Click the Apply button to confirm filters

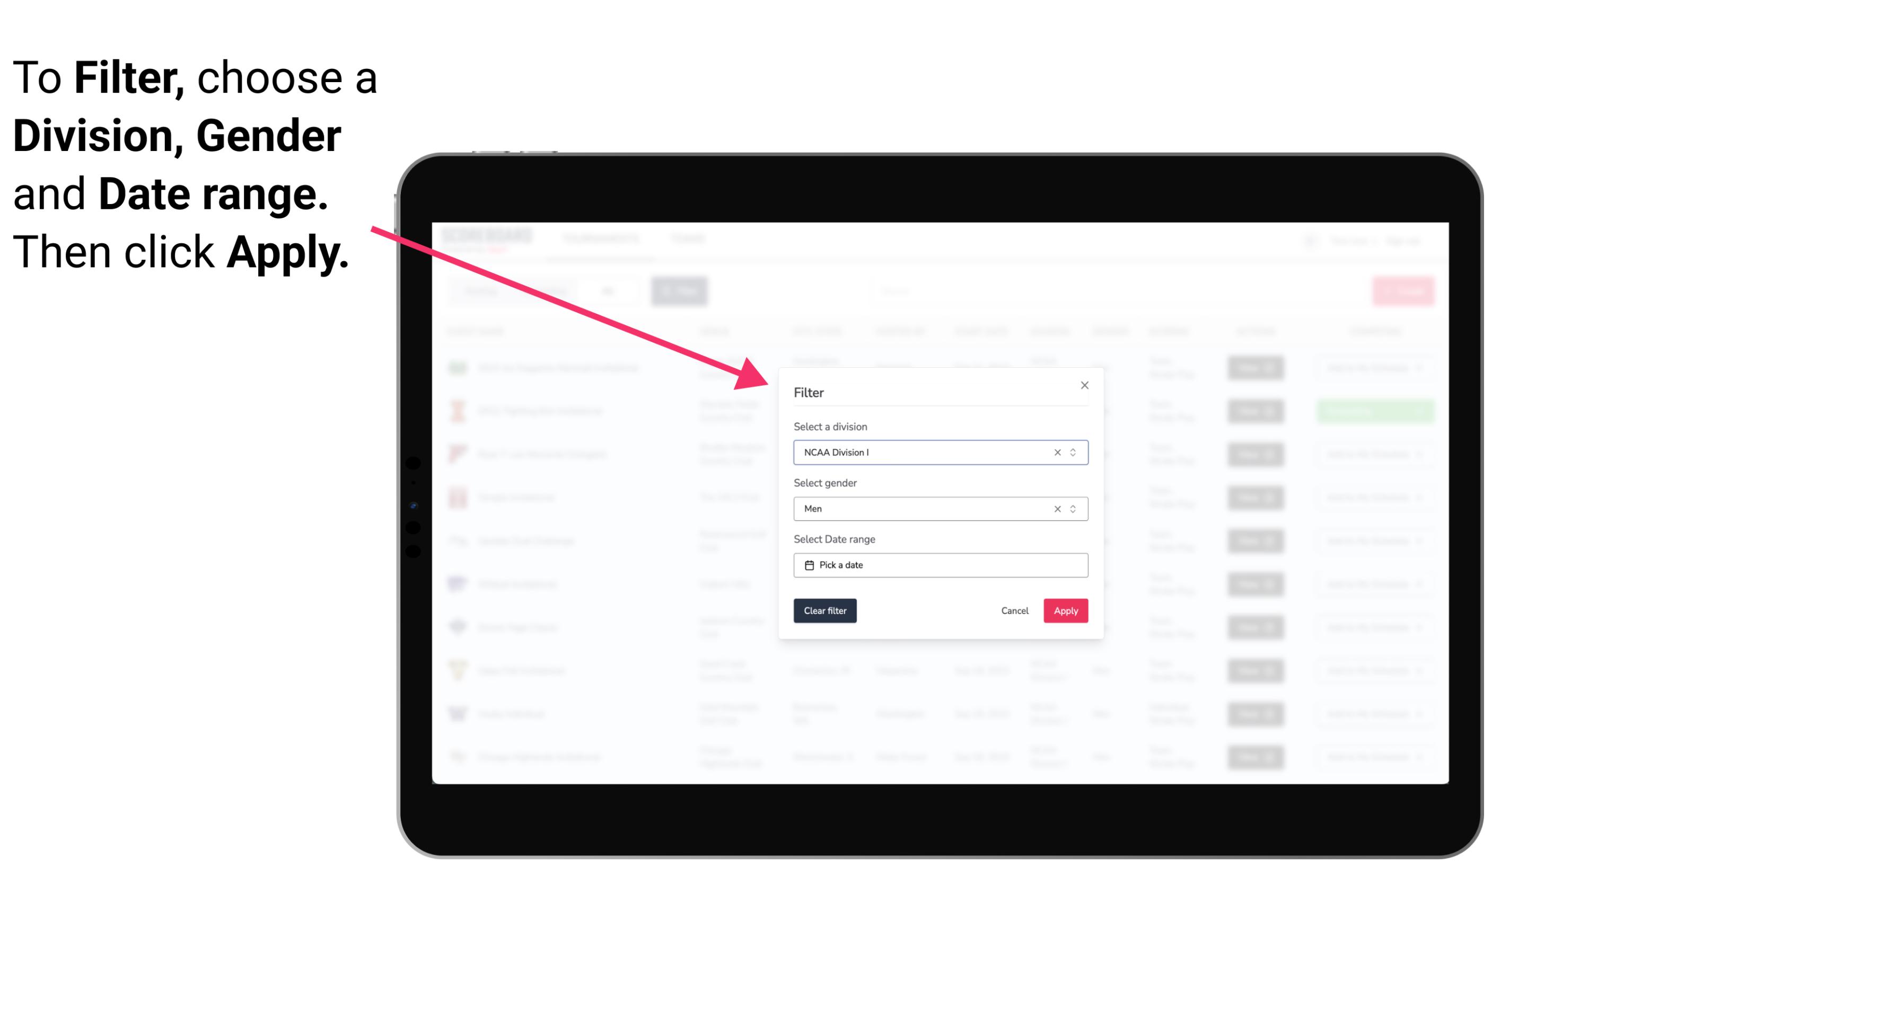point(1065,611)
